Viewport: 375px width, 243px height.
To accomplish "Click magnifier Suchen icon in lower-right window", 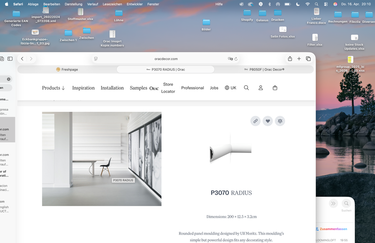I will coord(346,203).
